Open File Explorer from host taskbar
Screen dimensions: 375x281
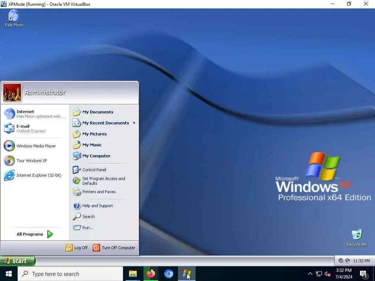[133, 274]
